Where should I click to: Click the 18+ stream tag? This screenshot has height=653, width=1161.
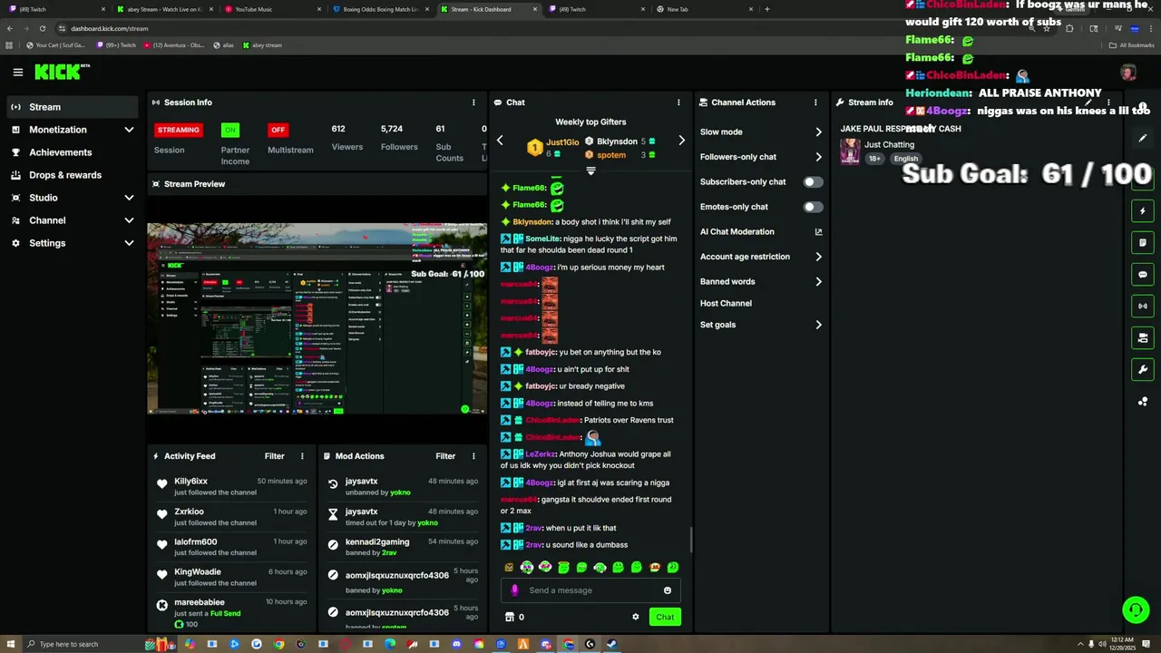pyautogui.click(x=874, y=159)
